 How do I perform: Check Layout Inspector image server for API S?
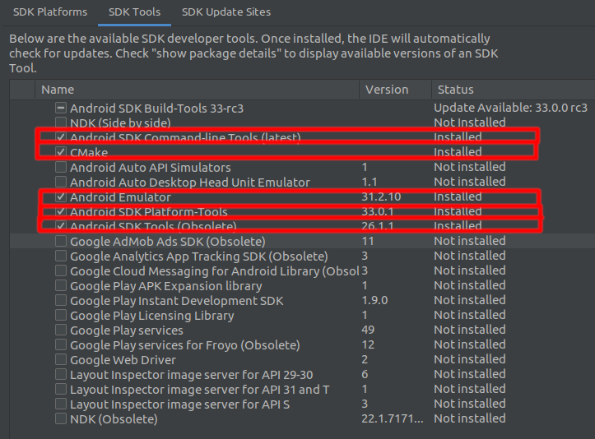(x=61, y=404)
